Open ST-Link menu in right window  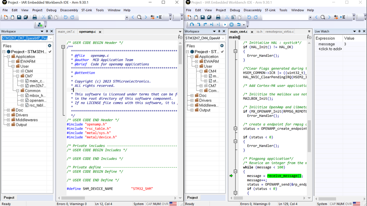pyautogui.click(x=270, y=10)
